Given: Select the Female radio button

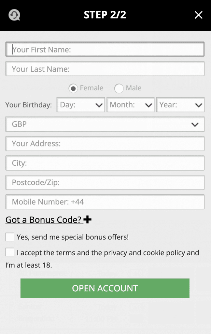Looking at the screenshot, I should (x=74, y=88).
